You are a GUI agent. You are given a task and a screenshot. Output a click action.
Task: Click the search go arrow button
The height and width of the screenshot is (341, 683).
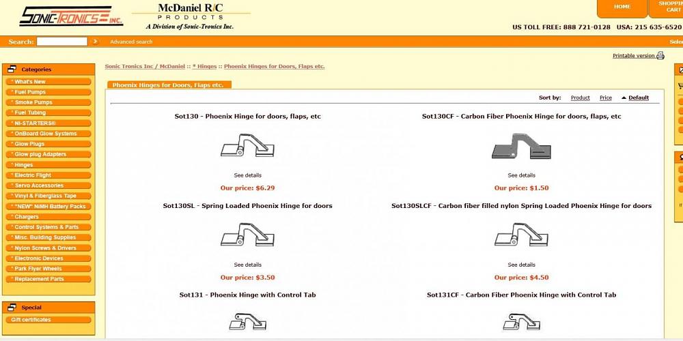(96, 42)
